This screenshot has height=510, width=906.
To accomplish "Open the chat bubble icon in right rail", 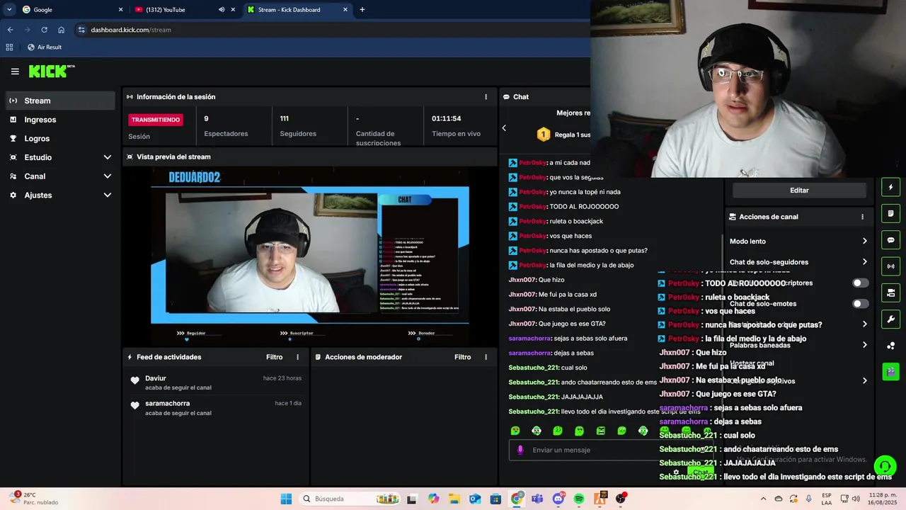I will click(890, 240).
